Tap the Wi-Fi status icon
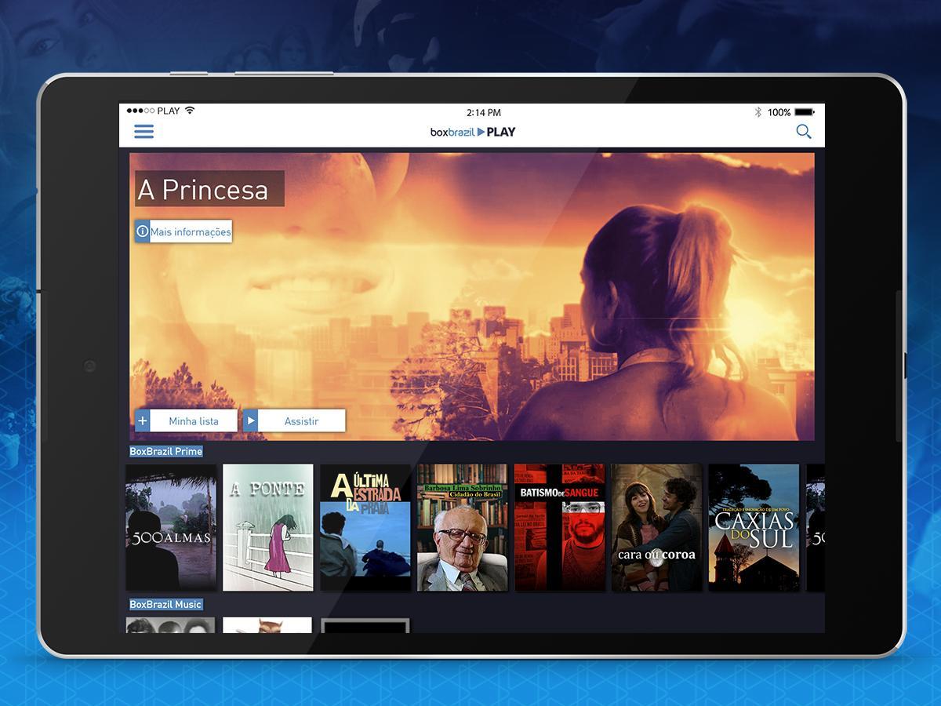This screenshot has width=941, height=706. coord(190,111)
